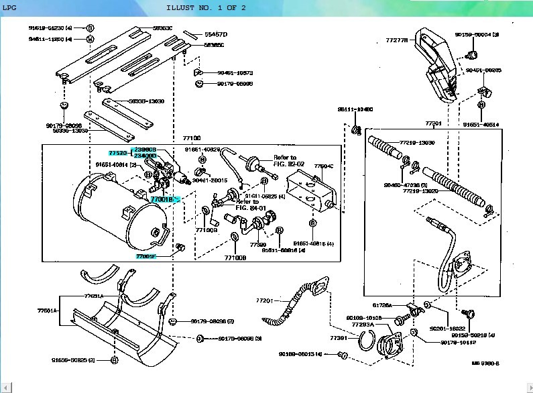Open highlighted part code 77001F
Viewport: 533px width, 393px height.
[145, 256]
